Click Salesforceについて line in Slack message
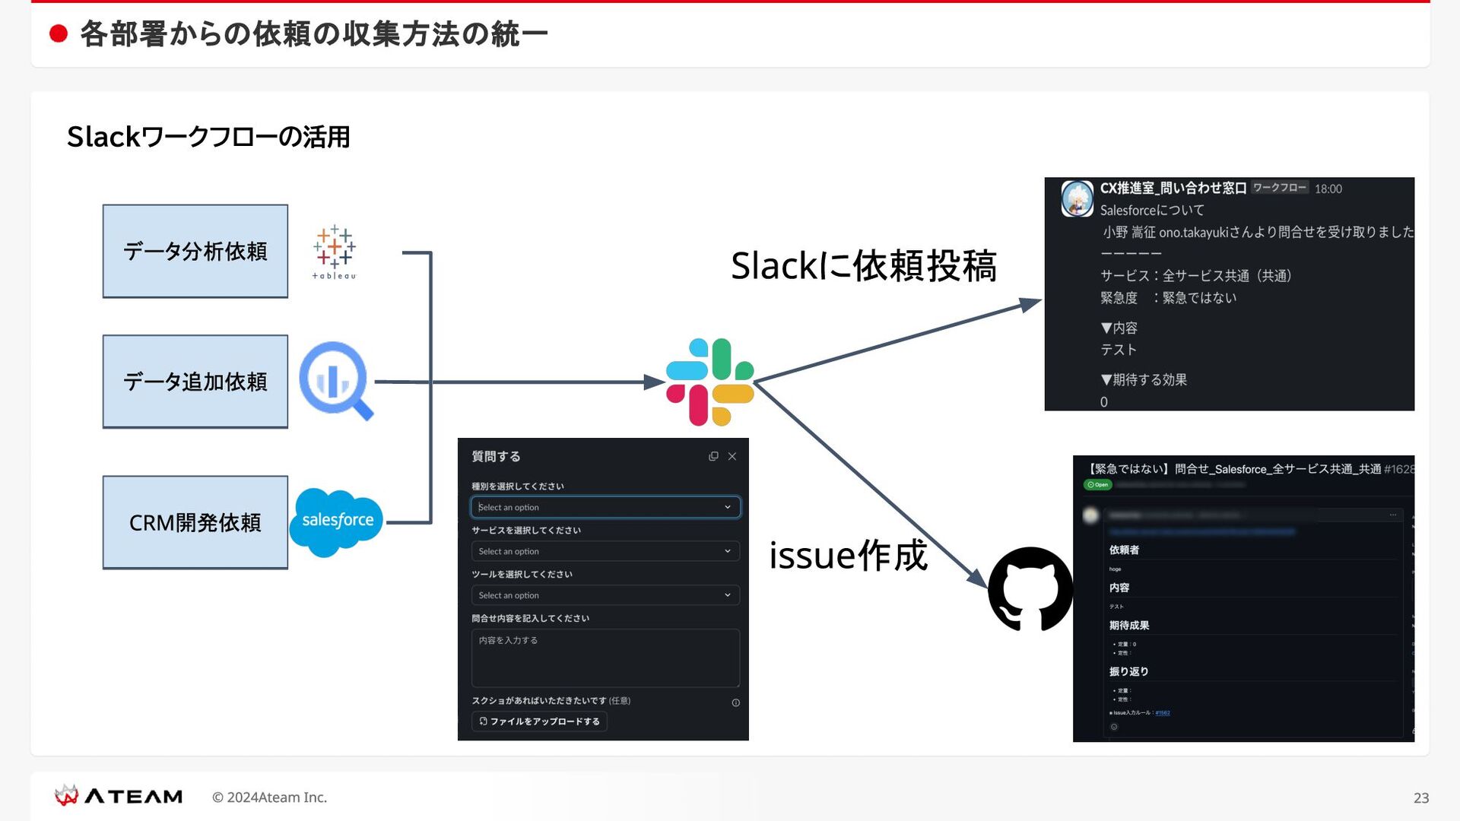Viewport: 1460px width, 821px height. (x=1152, y=210)
